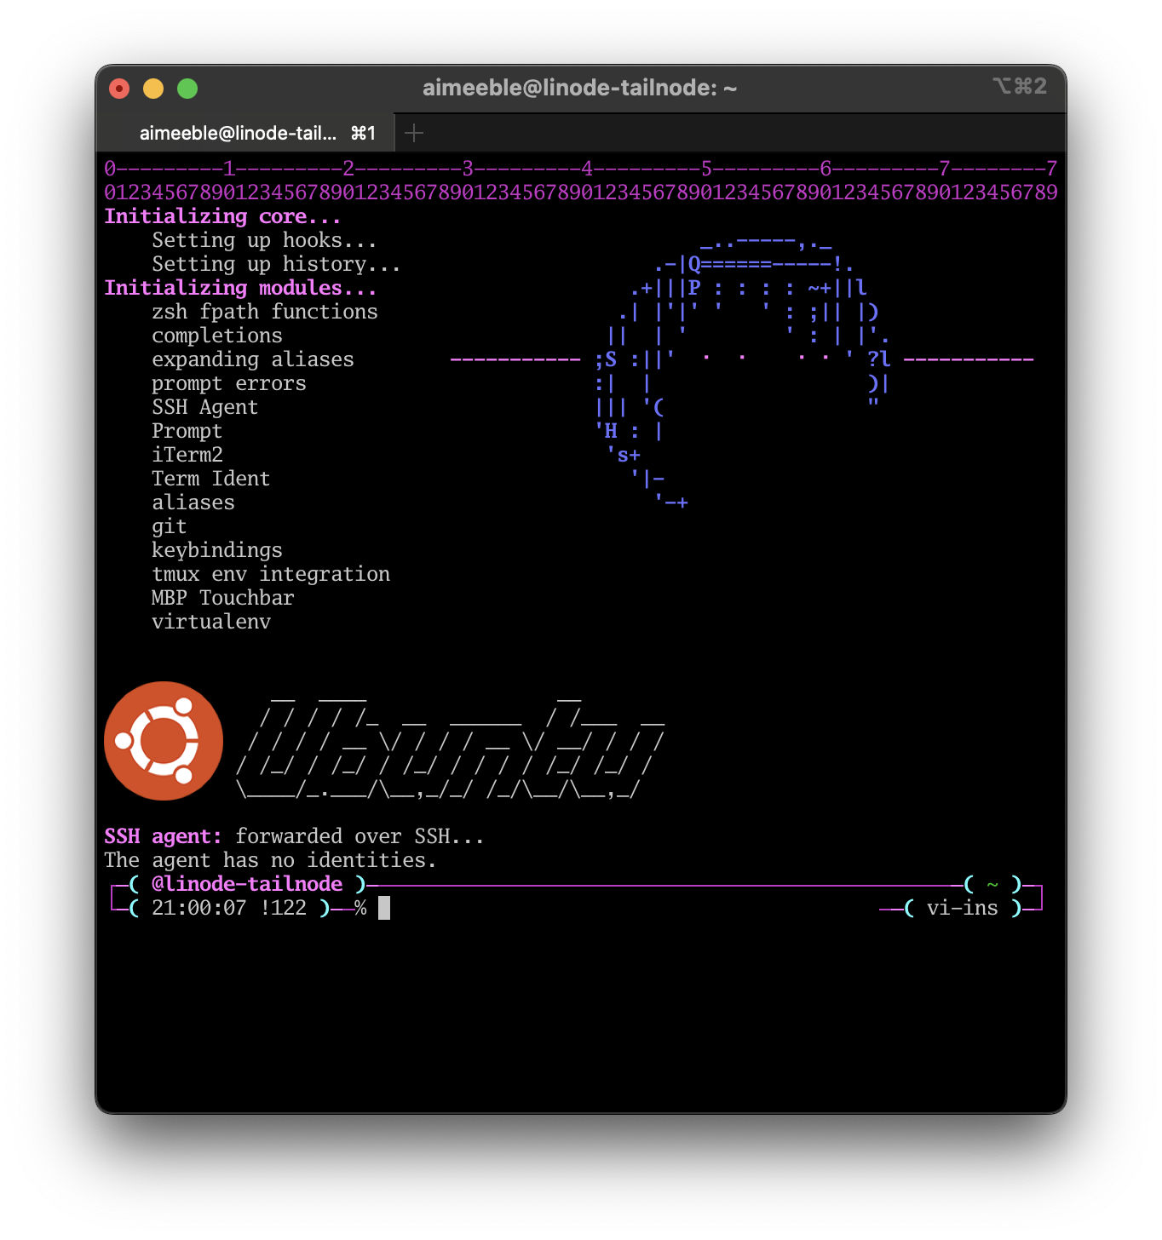The image size is (1162, 1240).
Task: Click the 'aliases' module line
Action: pos(193,502)
